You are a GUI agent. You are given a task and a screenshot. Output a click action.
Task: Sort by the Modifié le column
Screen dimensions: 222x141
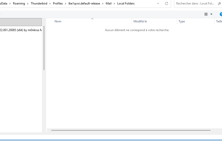140,21
